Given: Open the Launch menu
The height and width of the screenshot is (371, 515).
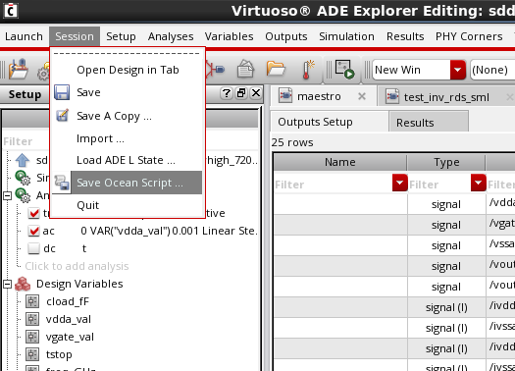Looking at the screenshot, I should 24,36.
